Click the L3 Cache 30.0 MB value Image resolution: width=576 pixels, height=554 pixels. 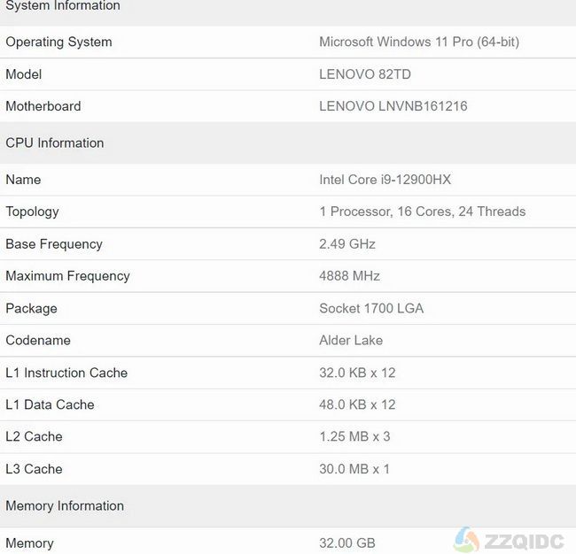coord(354,469)
